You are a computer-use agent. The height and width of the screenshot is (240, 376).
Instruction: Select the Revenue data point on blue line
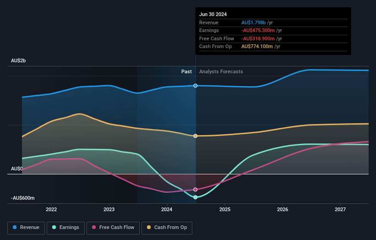196,86
